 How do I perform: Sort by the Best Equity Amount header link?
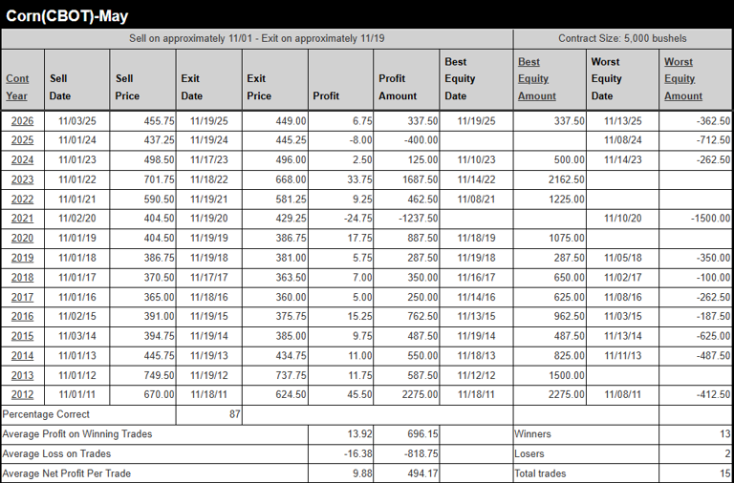click(x=537, y=78)
